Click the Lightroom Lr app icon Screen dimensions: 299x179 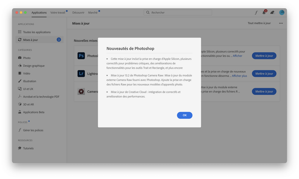point(81,73)
